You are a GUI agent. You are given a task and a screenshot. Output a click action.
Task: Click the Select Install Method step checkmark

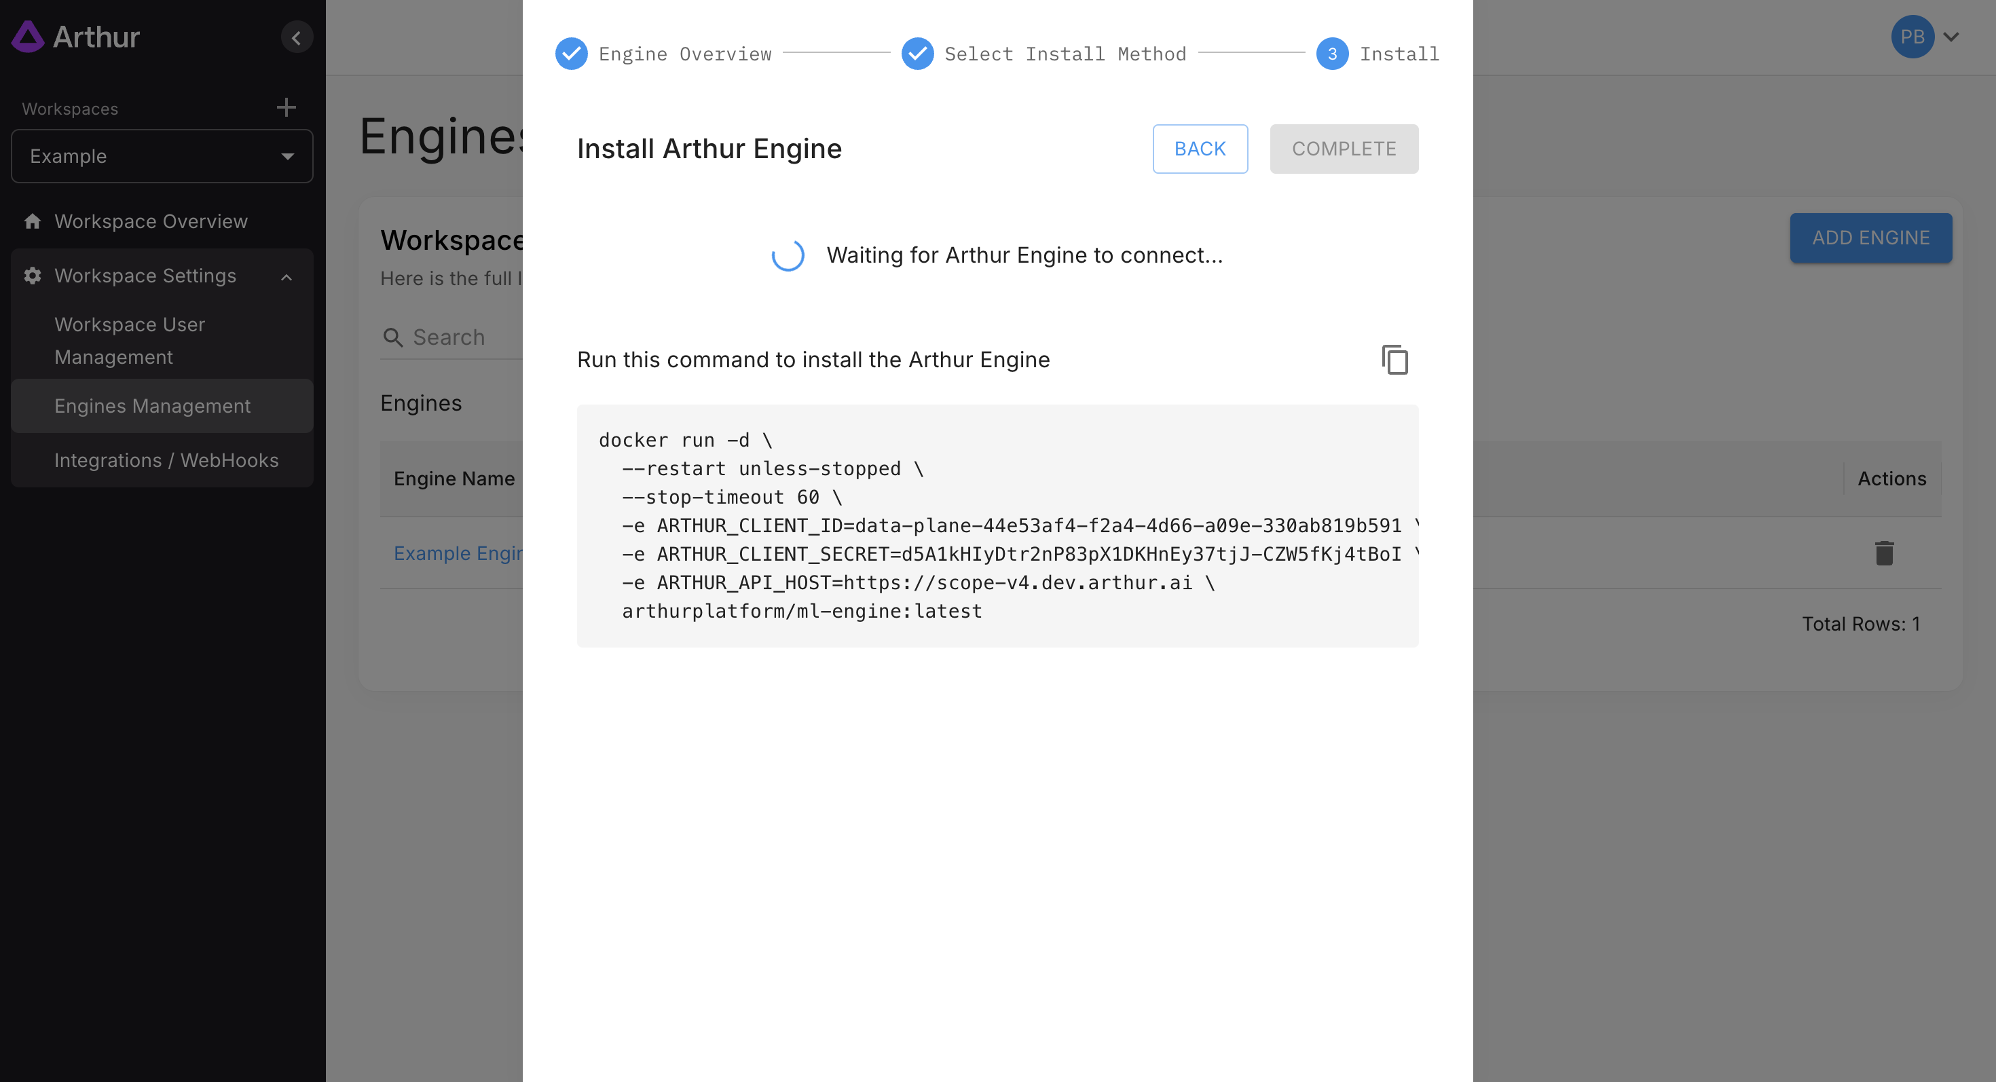click(x=917, y=54)
